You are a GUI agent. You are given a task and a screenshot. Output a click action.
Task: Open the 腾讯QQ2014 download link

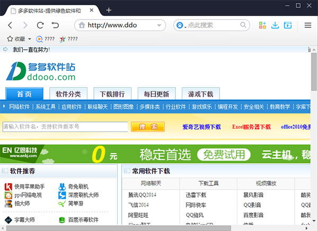pyautogui.click(x=142, y=195)
